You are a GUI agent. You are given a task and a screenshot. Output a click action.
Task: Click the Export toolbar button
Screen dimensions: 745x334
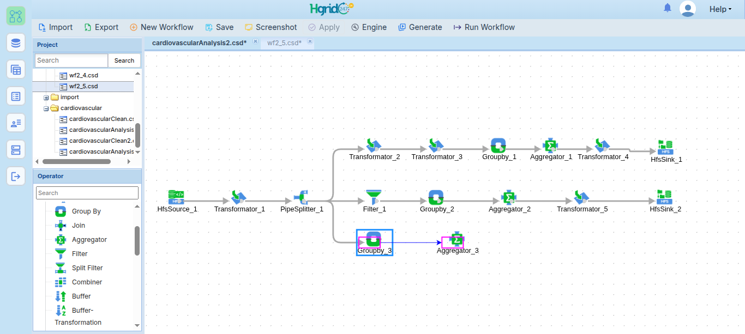(101, 27)
